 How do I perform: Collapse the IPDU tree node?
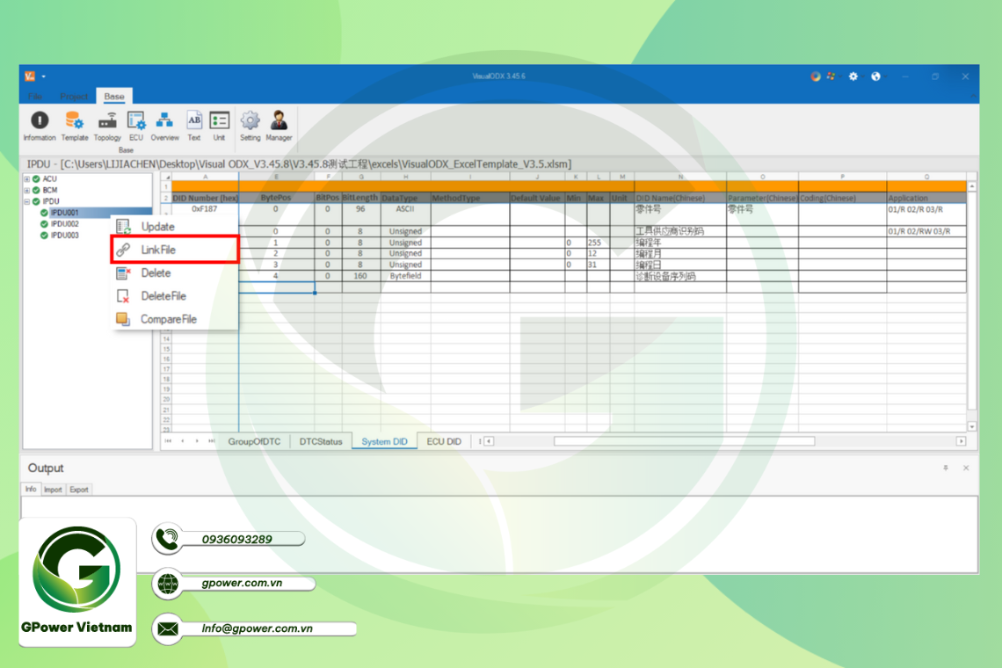coord(27,201)
